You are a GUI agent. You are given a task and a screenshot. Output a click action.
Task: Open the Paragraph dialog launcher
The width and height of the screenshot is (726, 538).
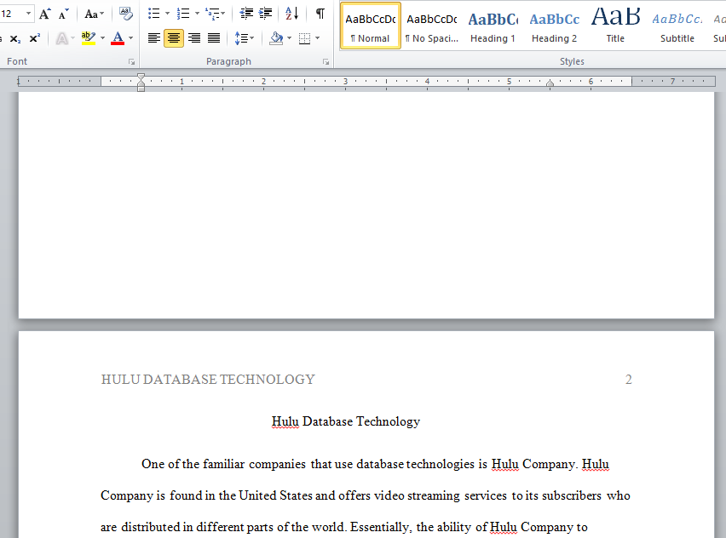click(326, 62)
